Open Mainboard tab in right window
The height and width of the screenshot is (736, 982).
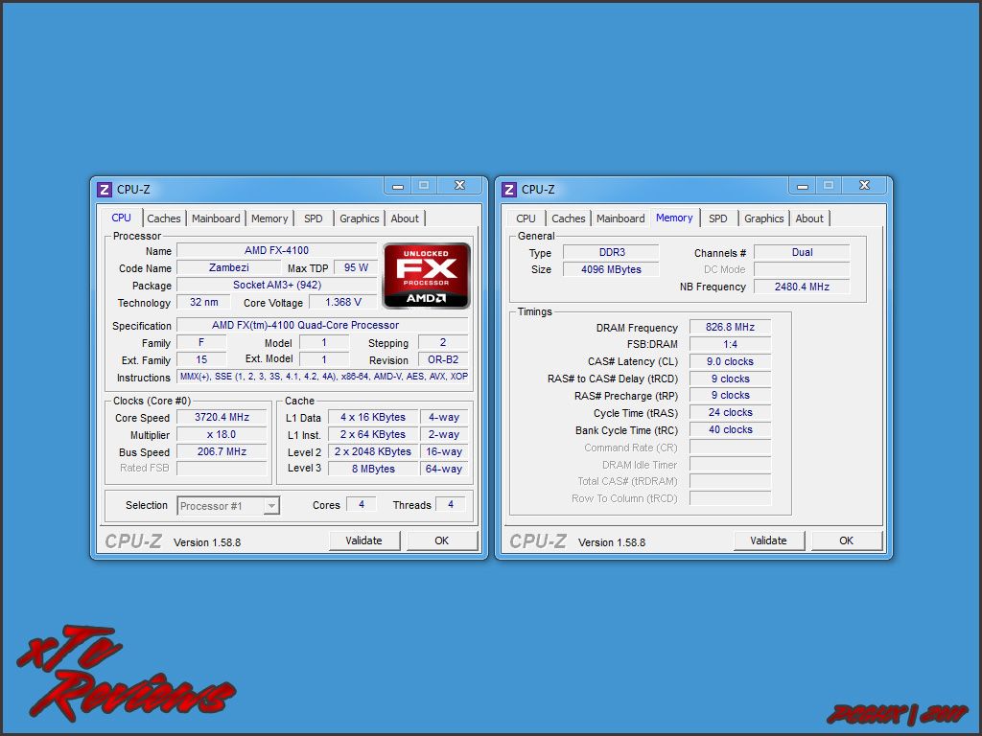pos(620,218)
